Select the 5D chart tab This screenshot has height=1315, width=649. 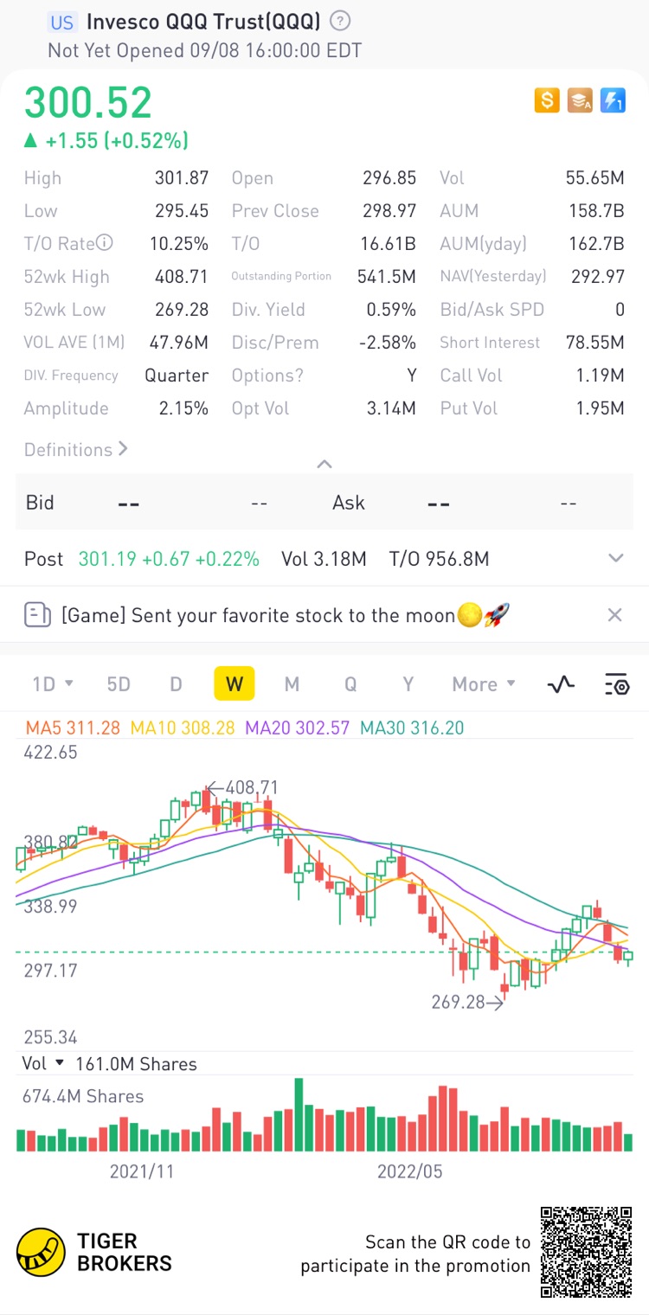(x=119, y=684)
